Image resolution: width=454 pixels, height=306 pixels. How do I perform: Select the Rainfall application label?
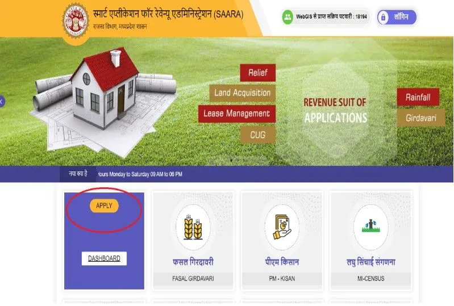coord(418,97)
